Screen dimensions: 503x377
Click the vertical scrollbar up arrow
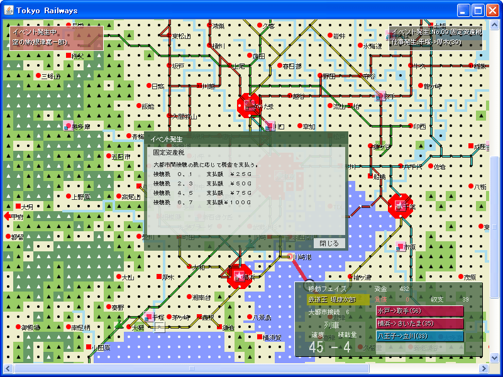[494, 25]
